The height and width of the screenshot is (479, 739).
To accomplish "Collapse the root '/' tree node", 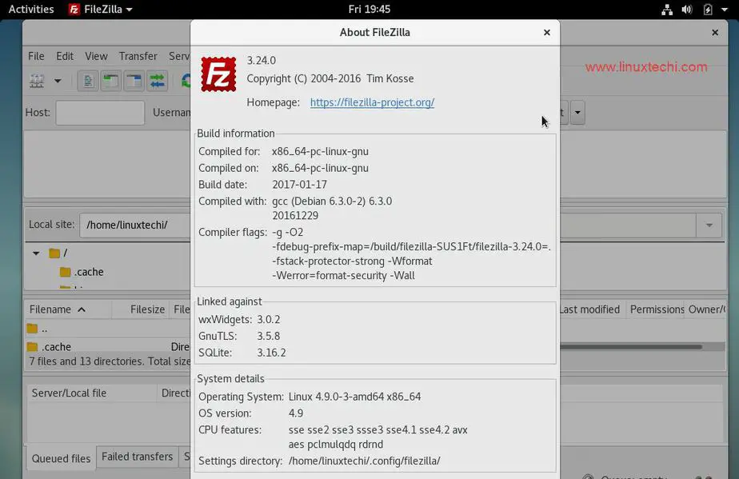I will point(36,253).
